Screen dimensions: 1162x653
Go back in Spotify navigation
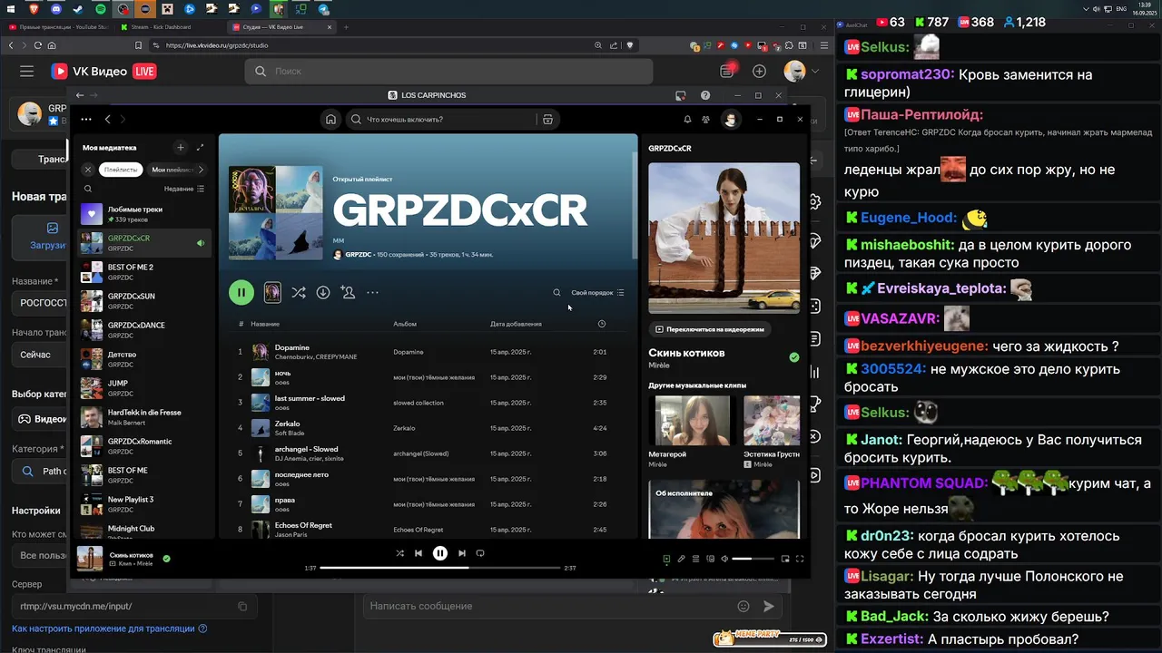(x=107, y=119)
